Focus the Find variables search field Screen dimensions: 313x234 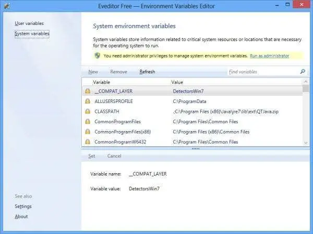(x=263, y=72)
